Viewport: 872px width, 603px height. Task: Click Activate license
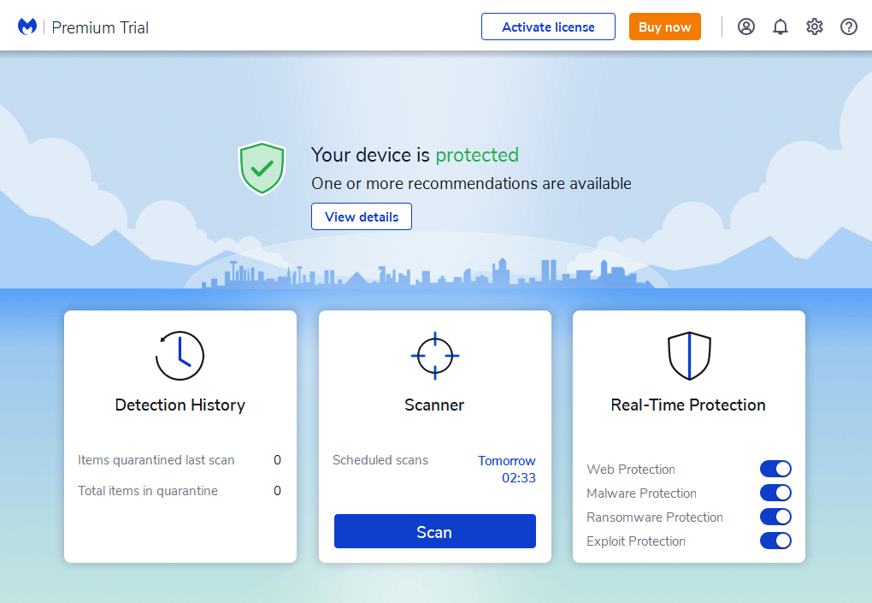click(548, 27)
